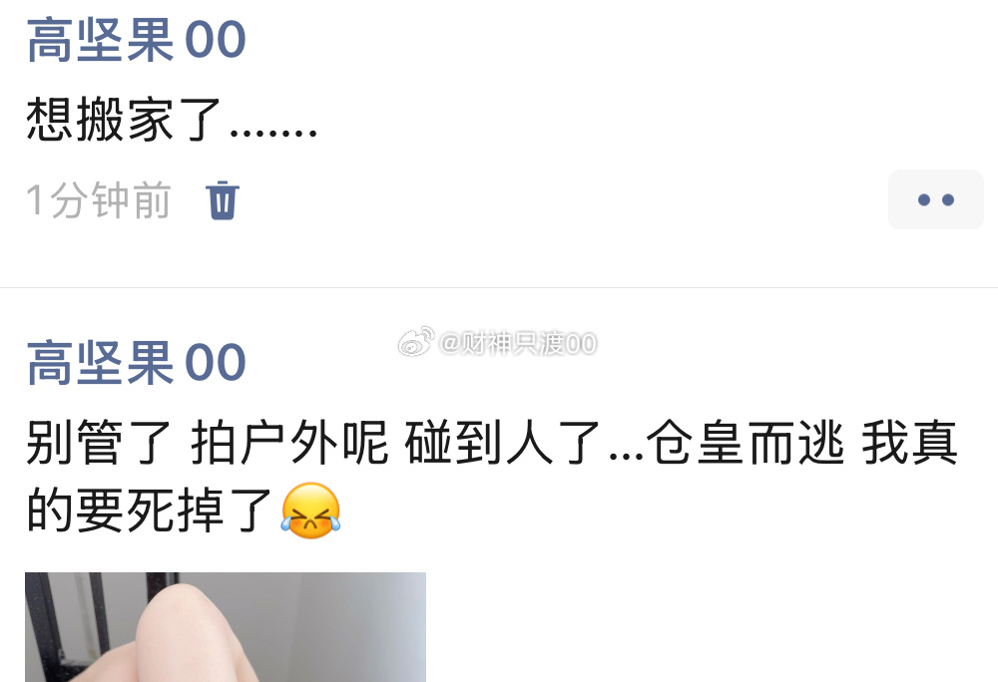Click the @财神只渡00 watermark text

[x=517, y=344]
